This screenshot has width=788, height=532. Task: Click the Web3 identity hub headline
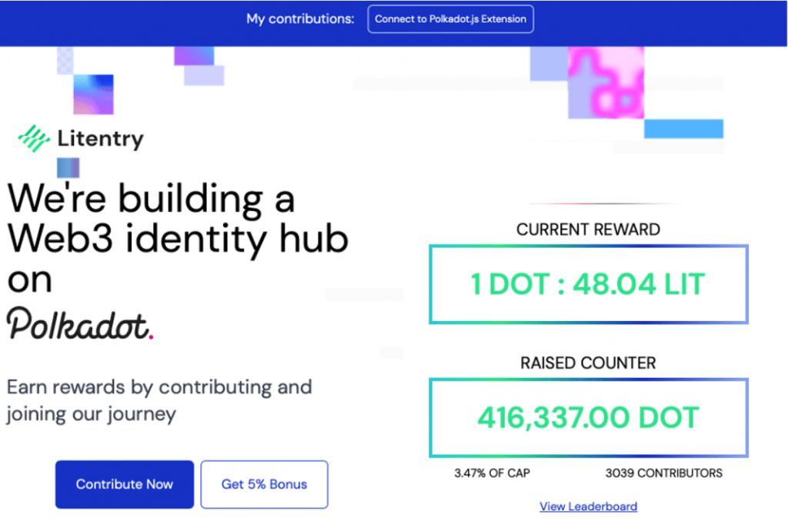point(178,239)
